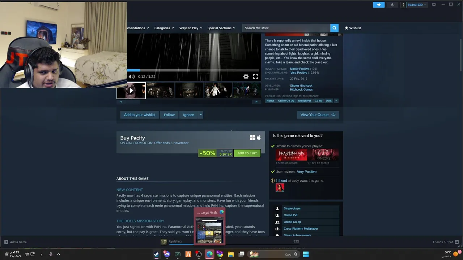Click the Add a Game plus icon

pyautogui.click(x=6, y=242)
